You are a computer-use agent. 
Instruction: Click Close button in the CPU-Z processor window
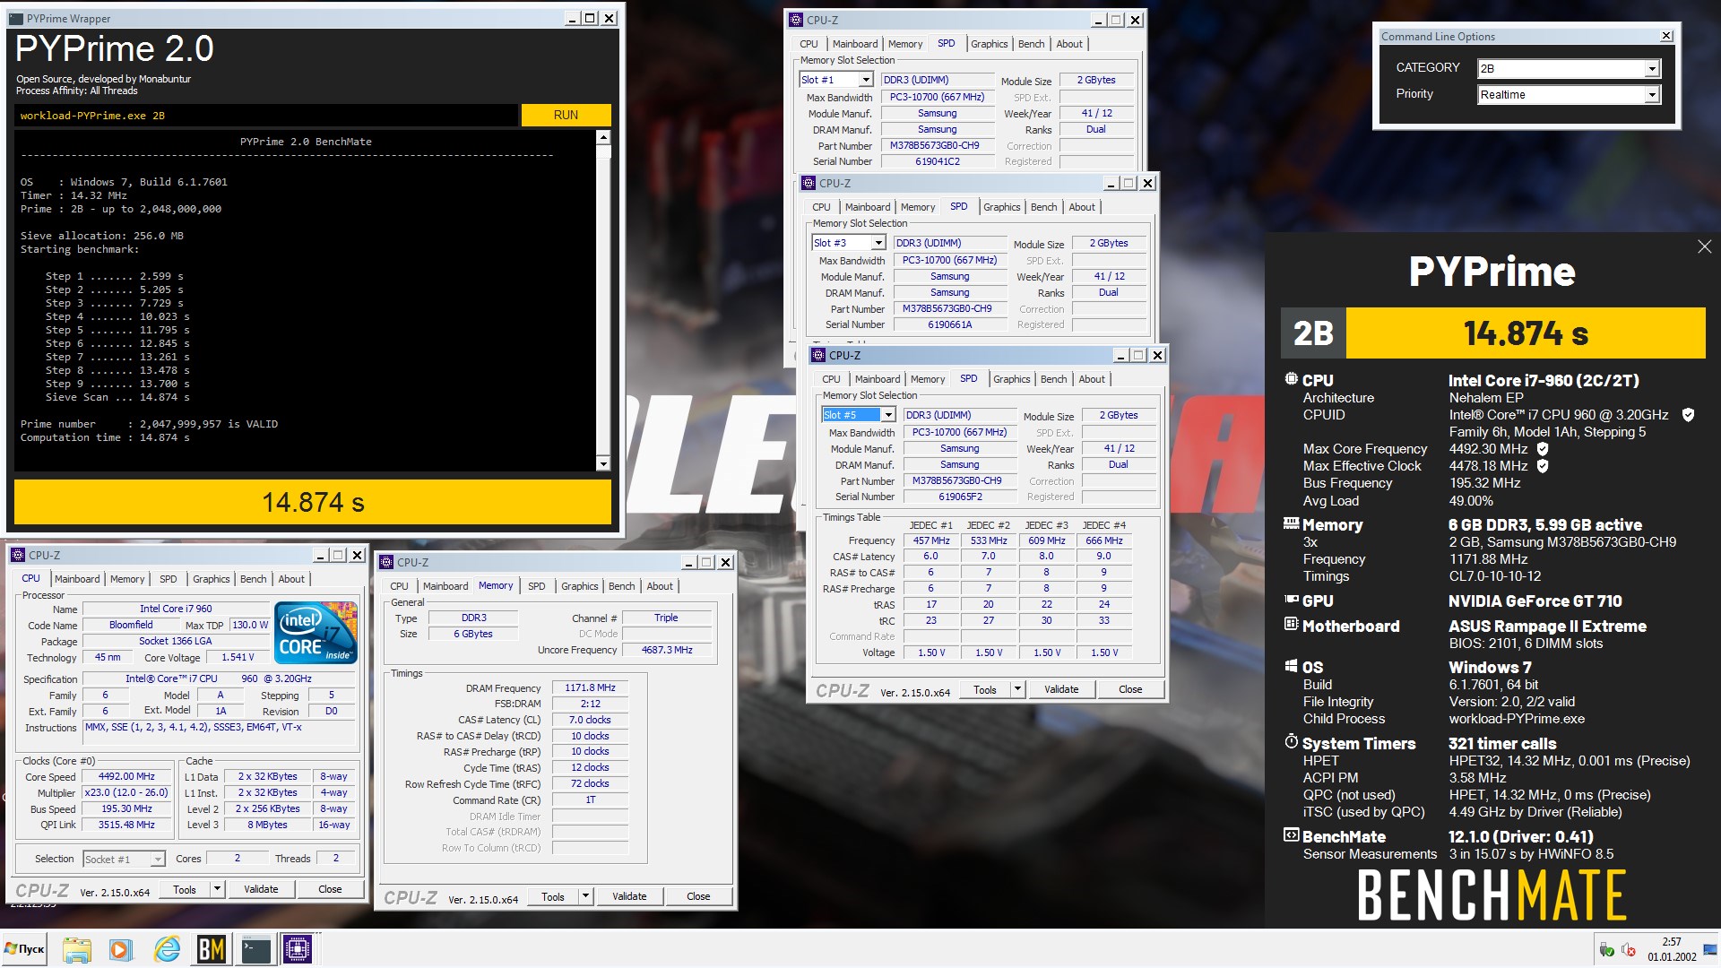(x=330, y=889)
